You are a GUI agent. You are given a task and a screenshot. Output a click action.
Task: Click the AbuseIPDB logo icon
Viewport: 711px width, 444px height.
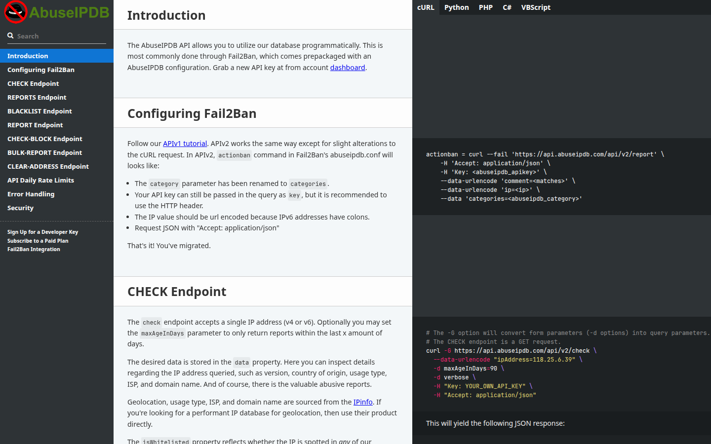pyautogui.click(x=15, y=12)
